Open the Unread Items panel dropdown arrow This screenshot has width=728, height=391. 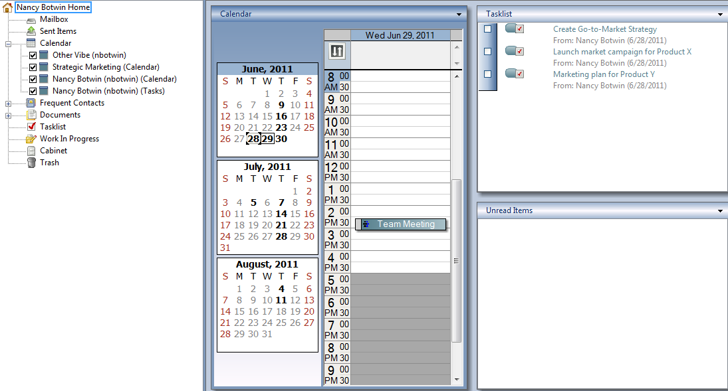(720, 211)
